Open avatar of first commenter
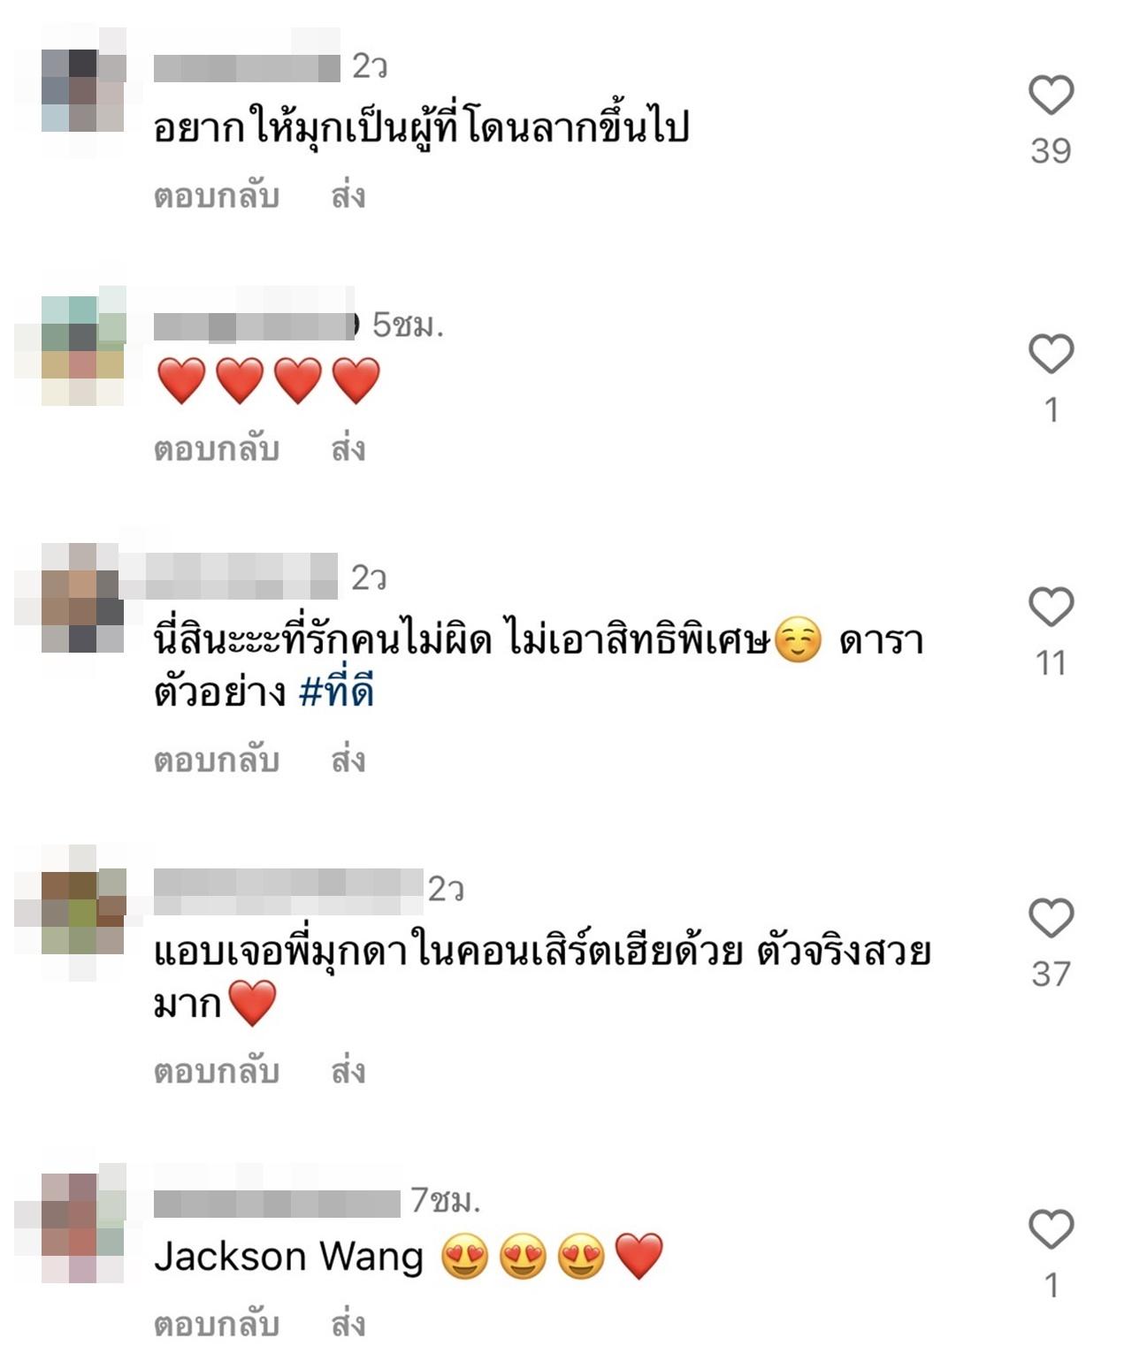1132x1369 pixels. pos(83,91)
